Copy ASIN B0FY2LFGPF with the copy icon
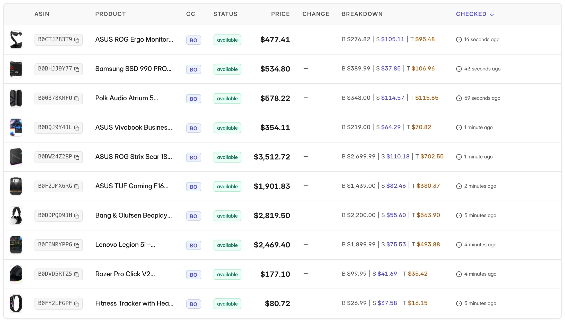 (x=77, y=304)
